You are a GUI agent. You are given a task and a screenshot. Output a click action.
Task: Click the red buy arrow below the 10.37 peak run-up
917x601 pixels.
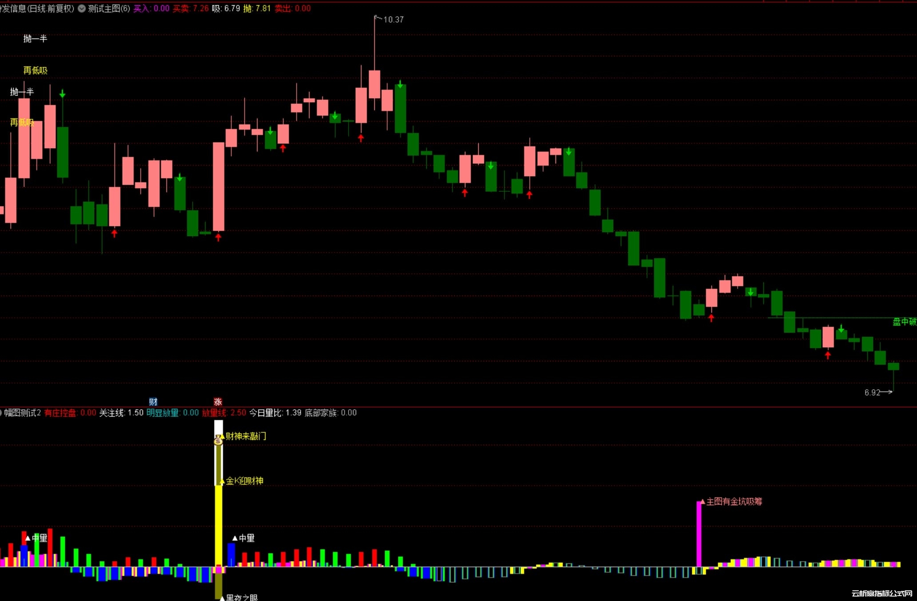(x=361, y=138)
